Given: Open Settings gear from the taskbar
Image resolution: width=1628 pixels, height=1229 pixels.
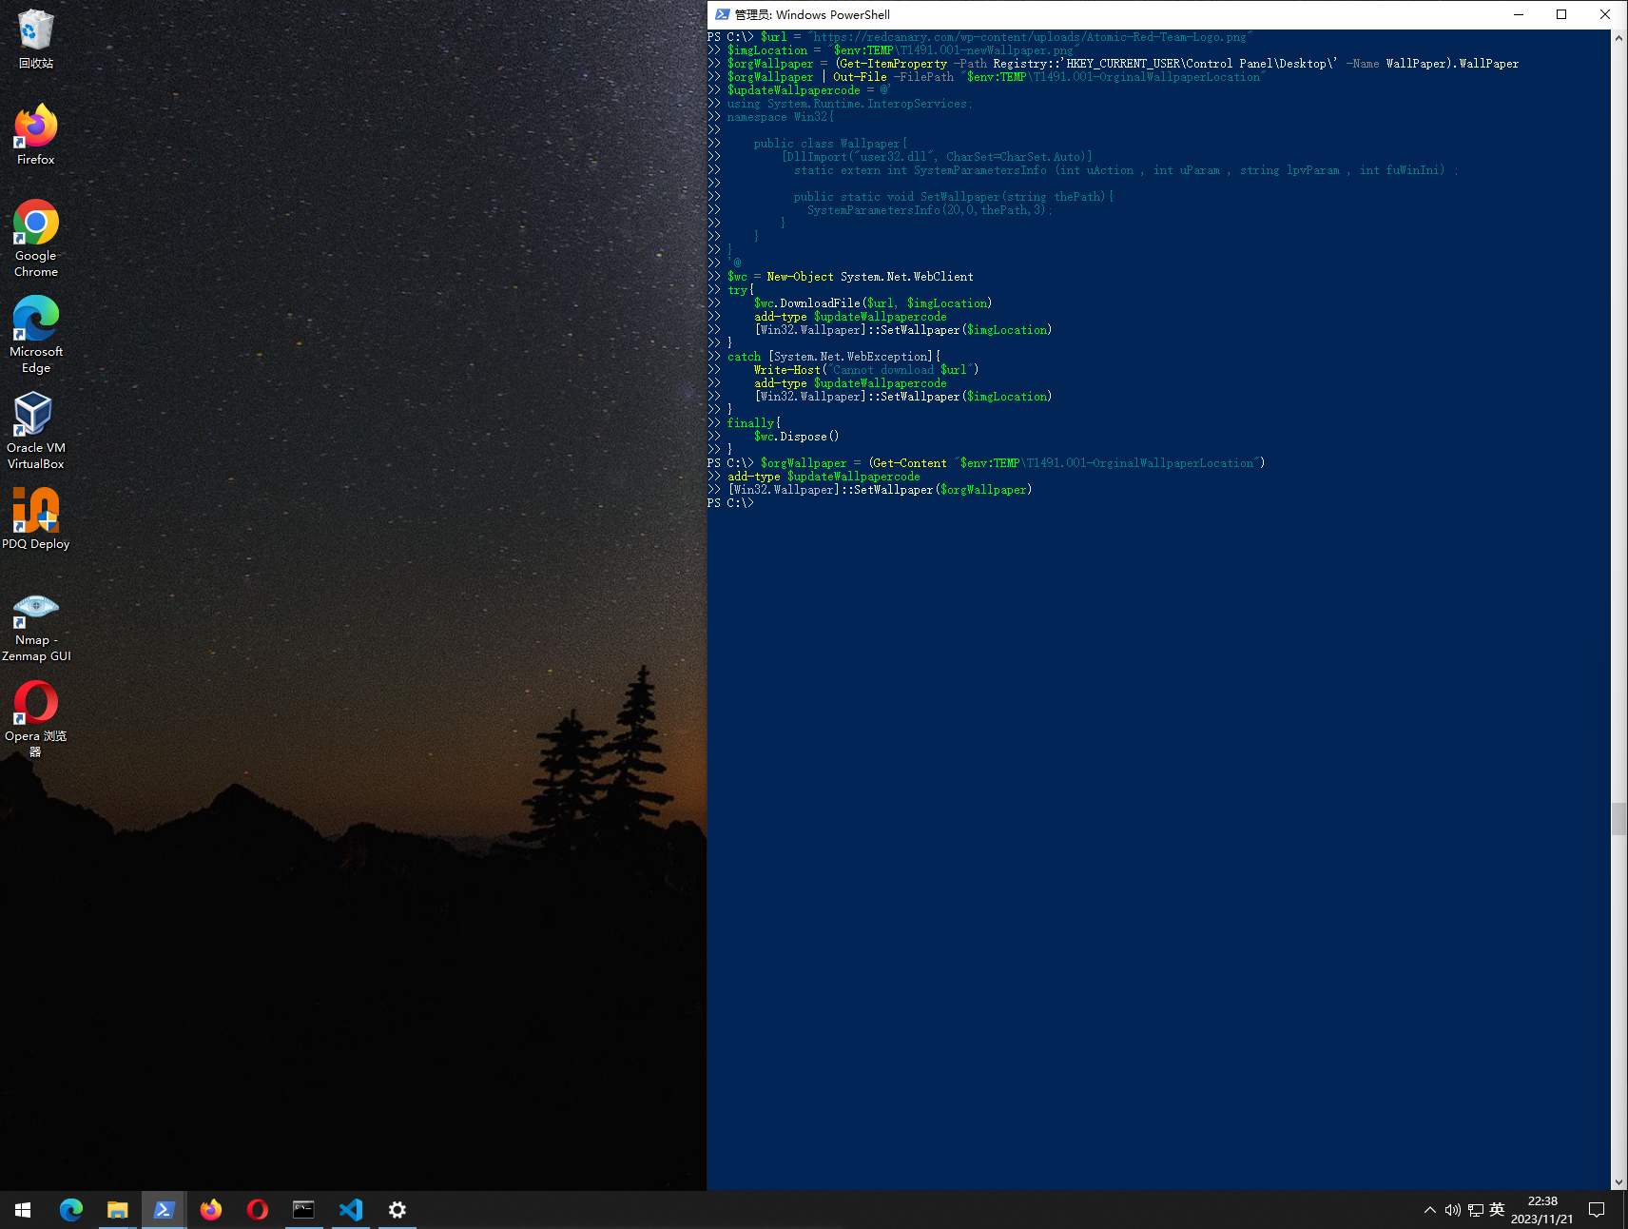Looking at the screenshot, I should coord(397,1210).
